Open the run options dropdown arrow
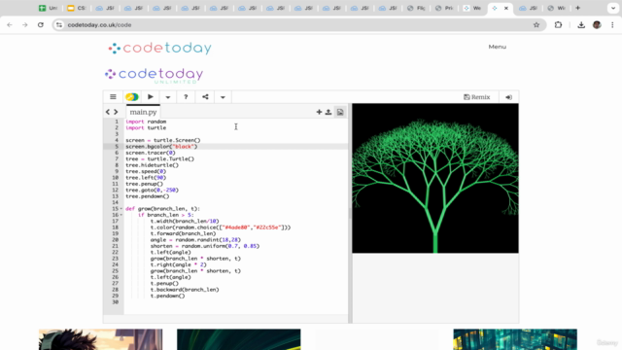This screenshot has width=622, height=350. tap(168, 97)
